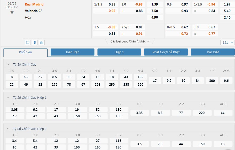The width and height of the screenshot is (235, 150).
Task: Click odds 17 for correct score 0-0
Action: [x=154, y=81]
